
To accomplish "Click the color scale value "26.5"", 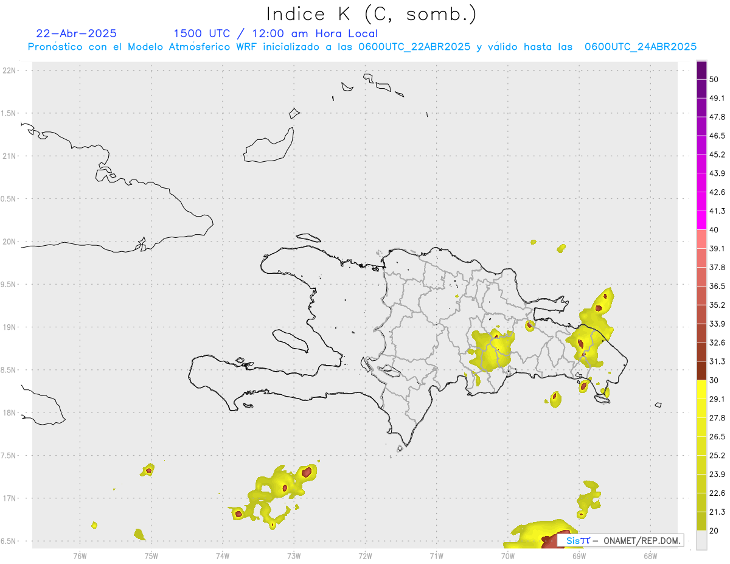I will pos(717,436).
